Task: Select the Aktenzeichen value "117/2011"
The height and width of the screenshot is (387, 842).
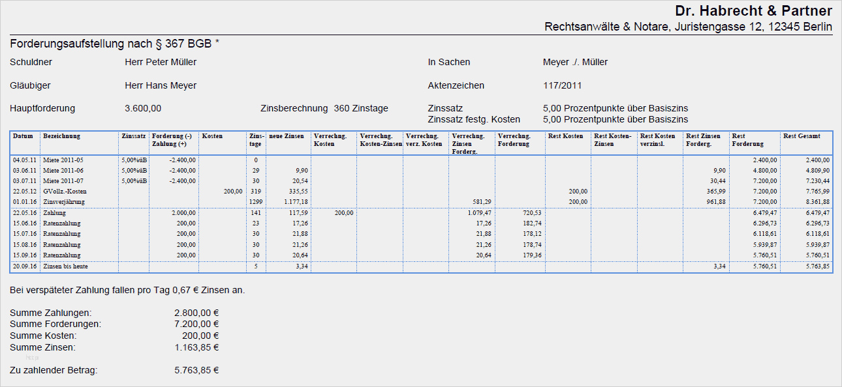Action: 562,85
